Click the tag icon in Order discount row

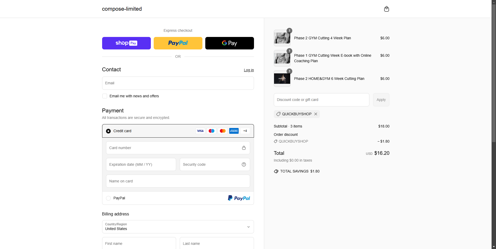276,141
